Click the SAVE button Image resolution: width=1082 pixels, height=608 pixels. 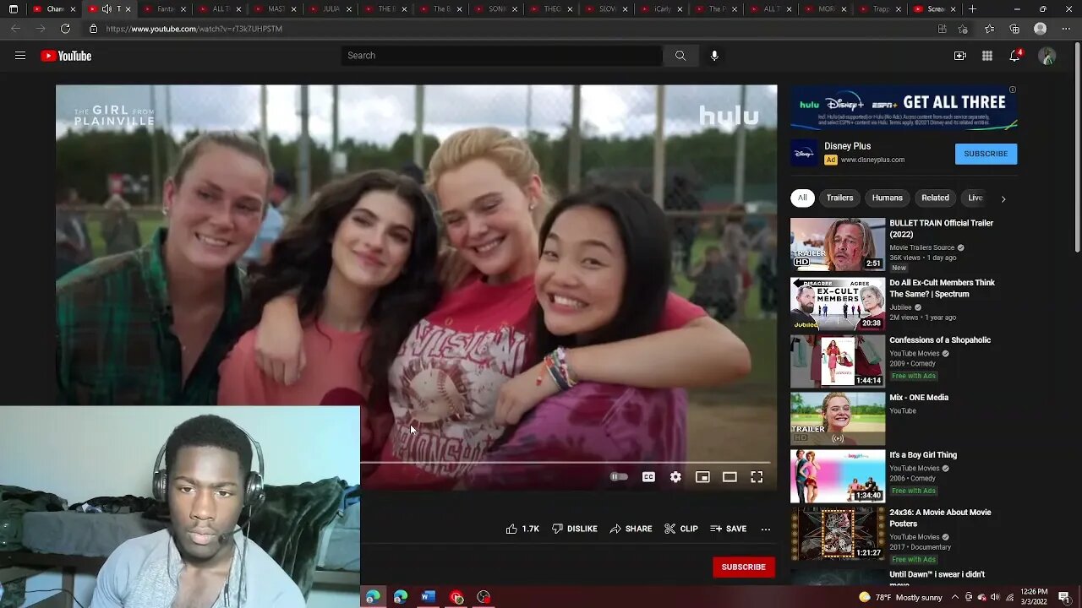point(729,529)
